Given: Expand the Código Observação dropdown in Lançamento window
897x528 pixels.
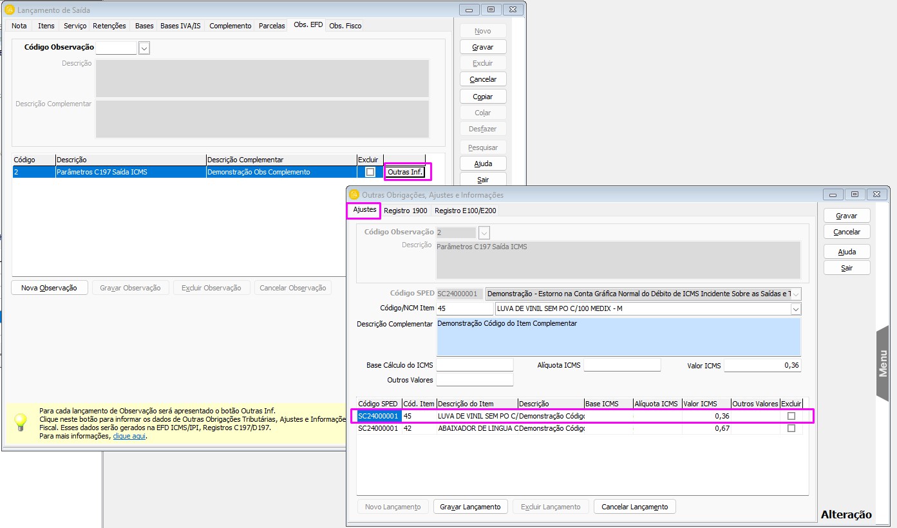Looking at the screenshot, I should click(x=144, y=48).
